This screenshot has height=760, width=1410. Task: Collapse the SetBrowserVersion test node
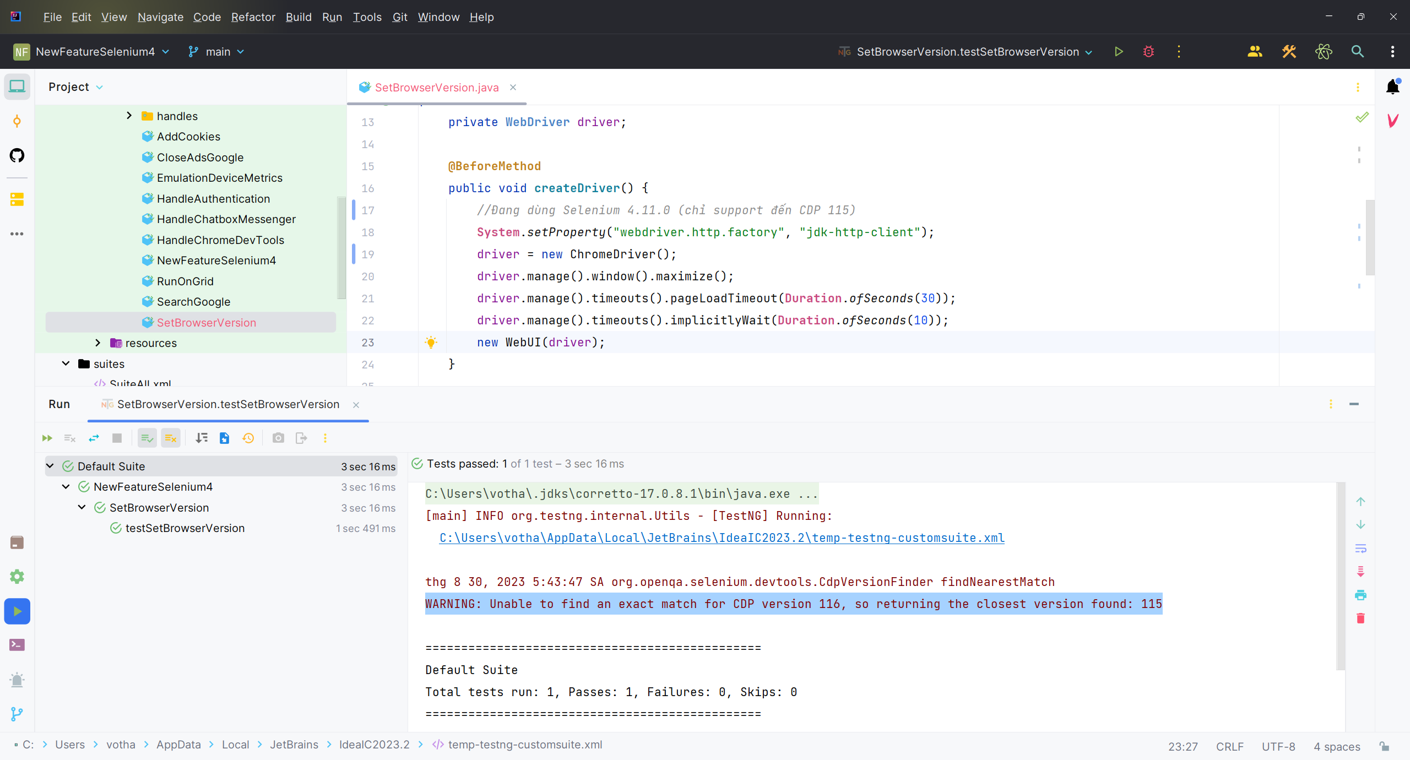tap(82, 507)
